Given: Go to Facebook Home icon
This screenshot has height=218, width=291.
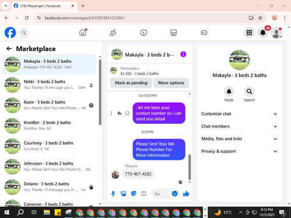Looking at the screenshot, I should 83,33.
